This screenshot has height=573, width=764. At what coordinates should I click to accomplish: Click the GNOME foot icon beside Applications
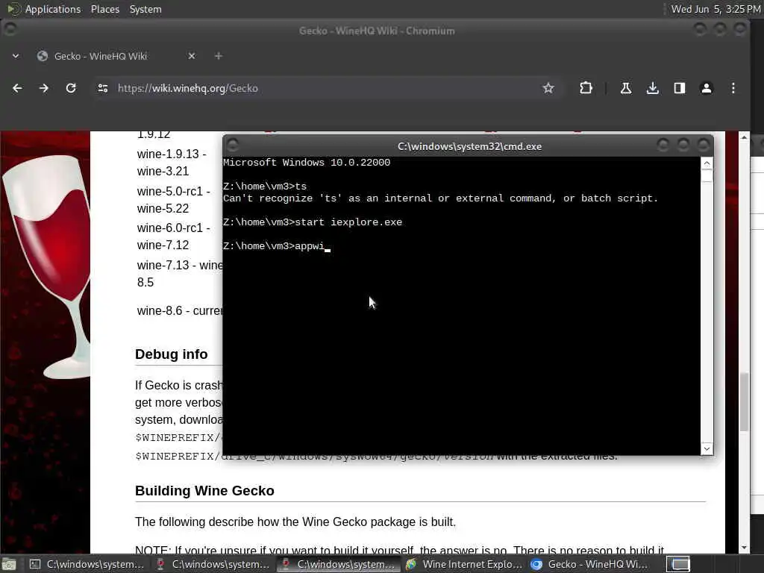tap(13, 9)
